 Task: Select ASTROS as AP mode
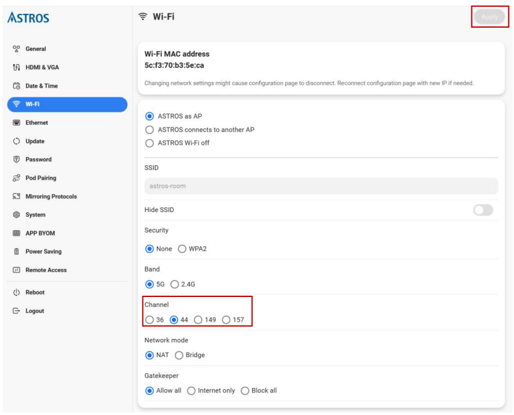[149, 116]
